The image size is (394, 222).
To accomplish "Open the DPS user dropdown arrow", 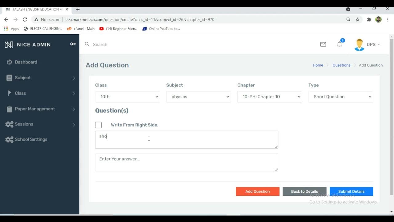I will tap(379, 44).
